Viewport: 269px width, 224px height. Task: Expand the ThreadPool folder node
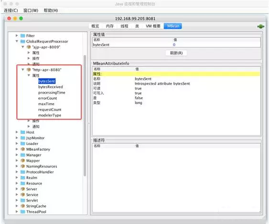click(x=17, y=212)
